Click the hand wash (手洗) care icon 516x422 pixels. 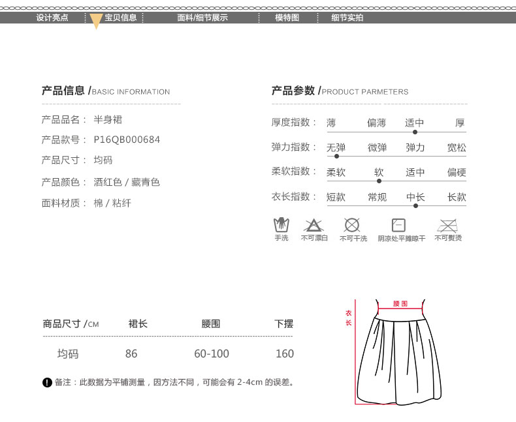click(x=281, y=225)
